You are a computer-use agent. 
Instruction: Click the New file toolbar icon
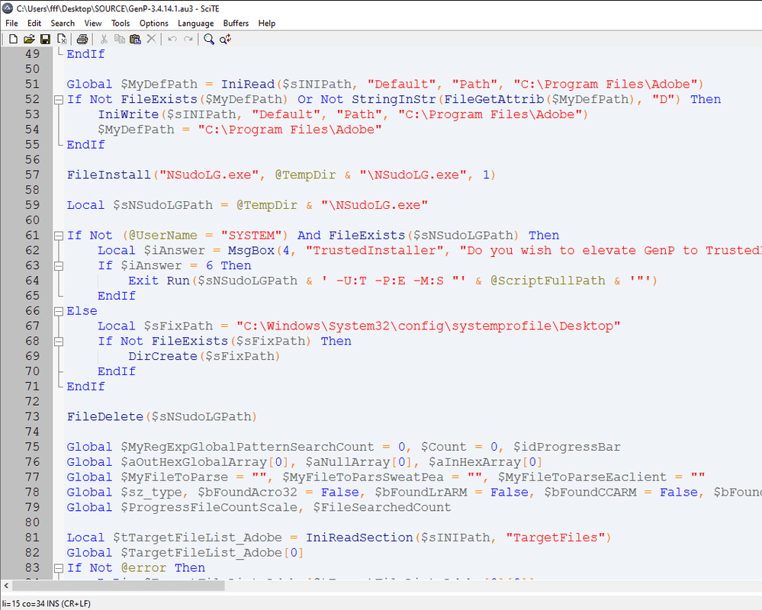(x=13, y=39)
